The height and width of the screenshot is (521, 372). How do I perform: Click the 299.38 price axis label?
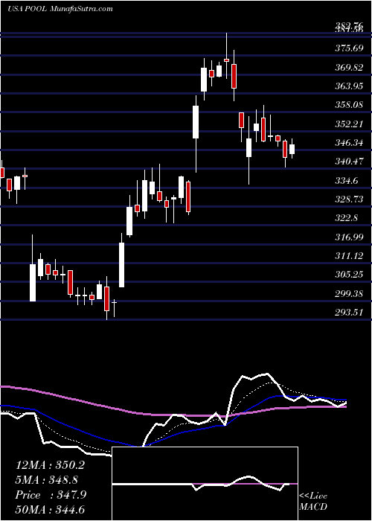point(349,294)
